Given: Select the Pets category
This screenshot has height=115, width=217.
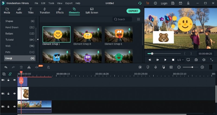Looking at the screenshot, I should click(20, 52).
